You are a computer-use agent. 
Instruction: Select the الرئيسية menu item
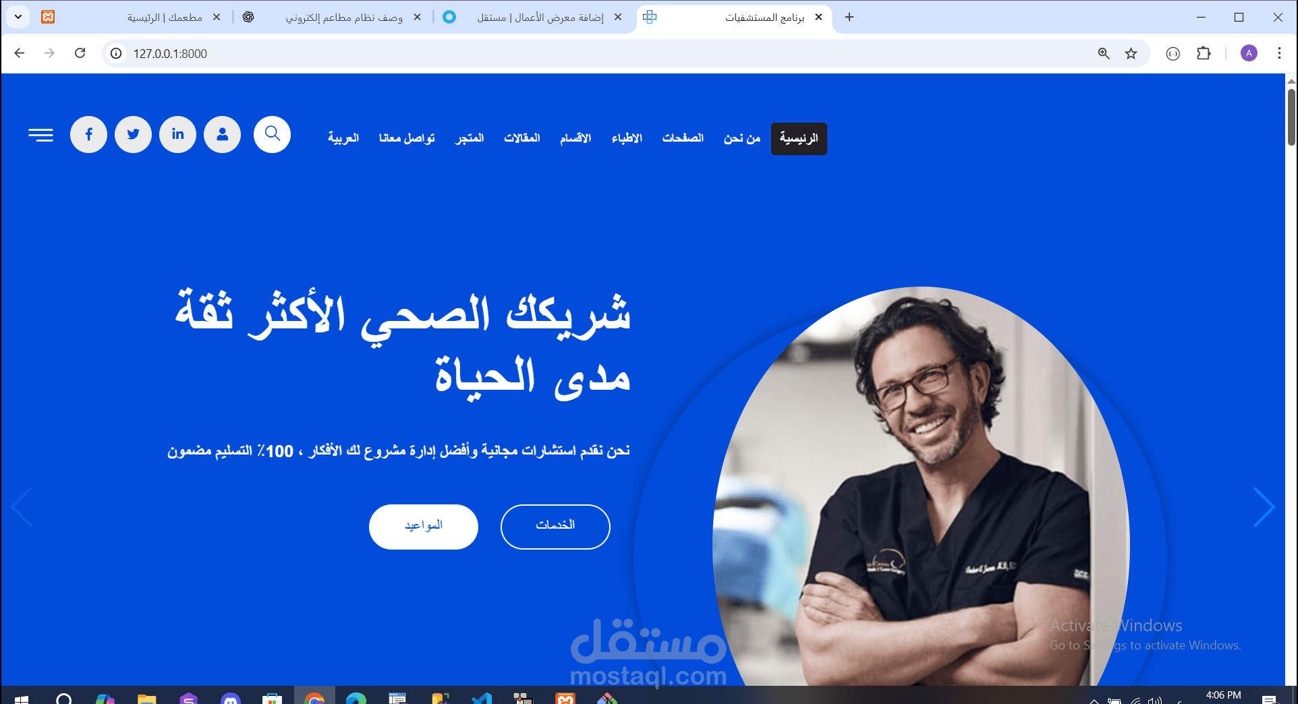(799, 138)
